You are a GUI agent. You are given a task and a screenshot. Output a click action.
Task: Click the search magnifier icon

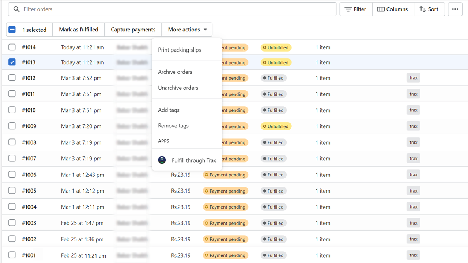tap(16, 9)
